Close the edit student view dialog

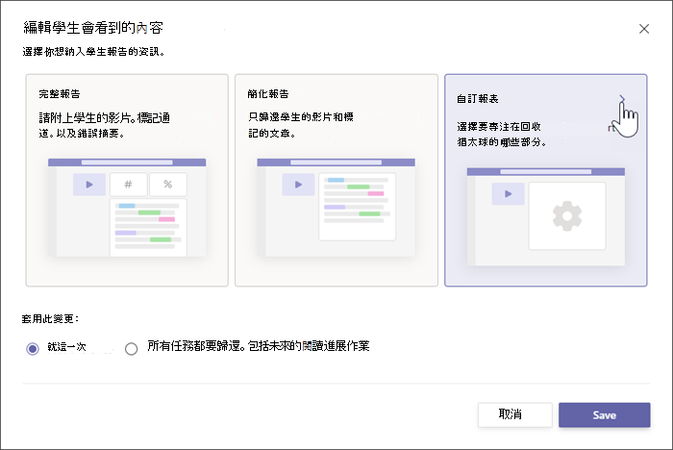tap(644, 29)
